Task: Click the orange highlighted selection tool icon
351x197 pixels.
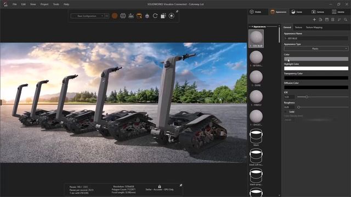Action: point(139,16)
